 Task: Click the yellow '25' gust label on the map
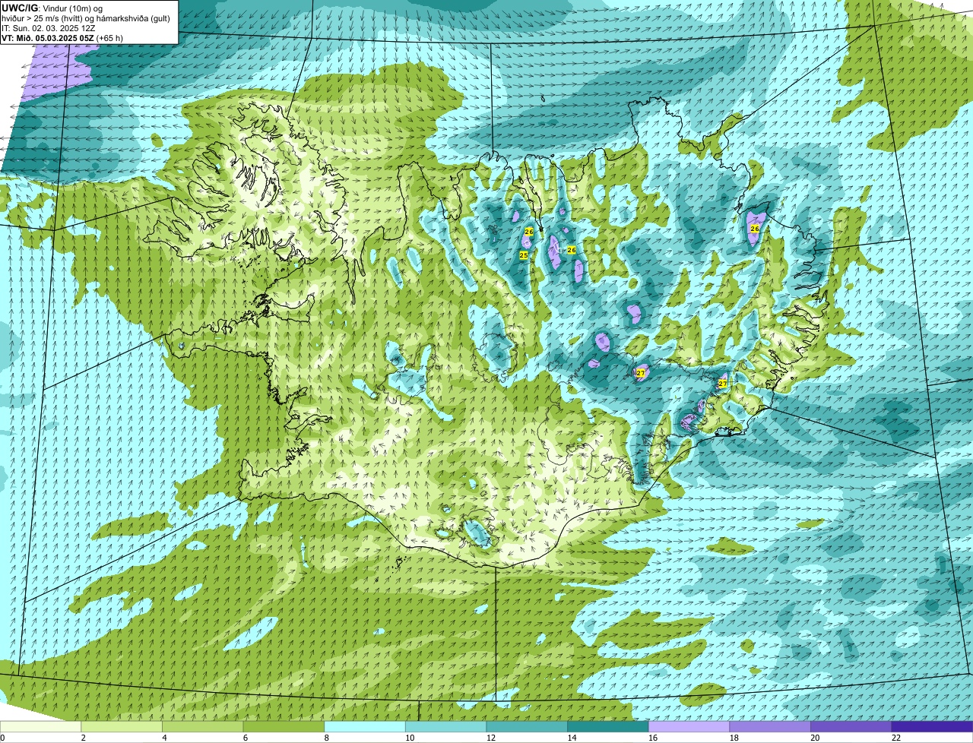(524, 255)
